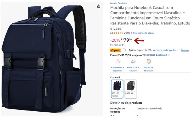Click the share icon above product image
Image resolution: width=191 pixels, height=116 pixels.
pyautogui.click(x=99, y=6)
